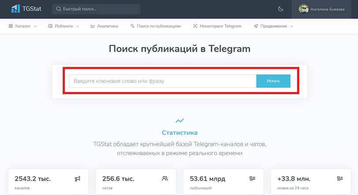Expand the Продвижение dropdown chevron

[291, 26]
